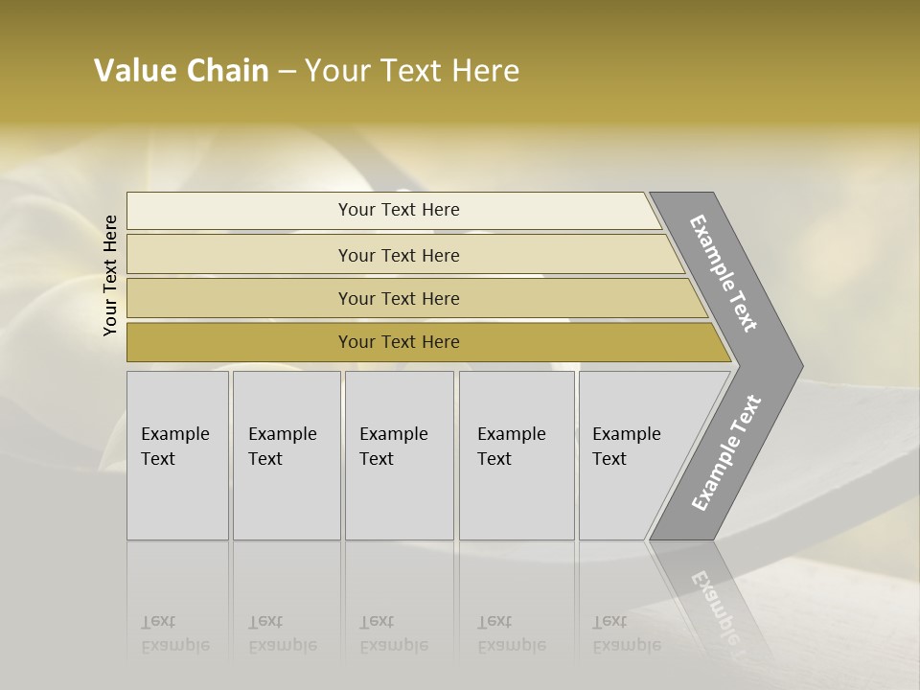920x690 pixels.
Task: Select the third tan bar from the top
Action: click(398, 299)
